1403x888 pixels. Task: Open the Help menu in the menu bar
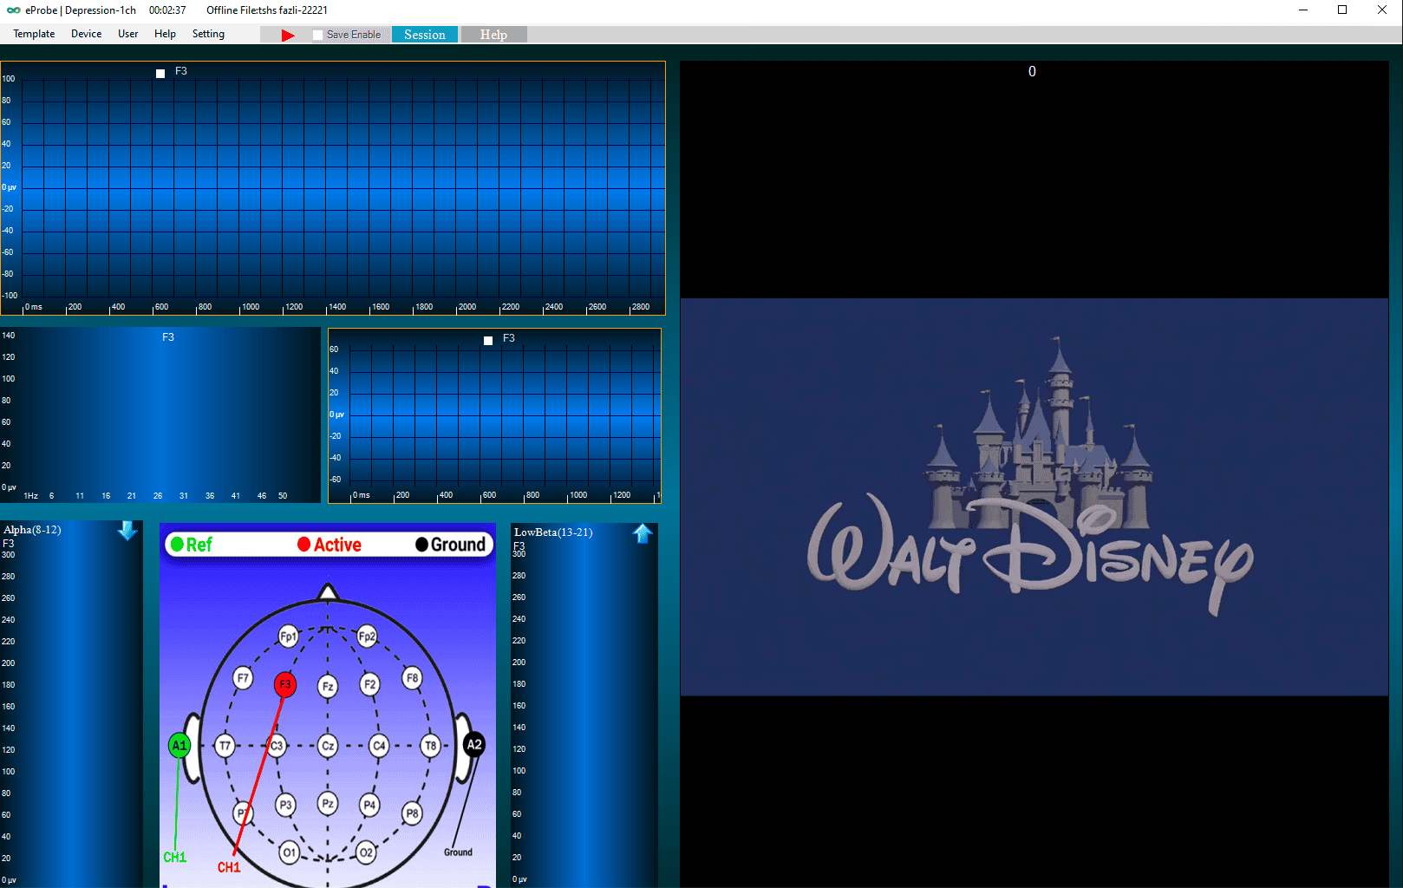165,34
